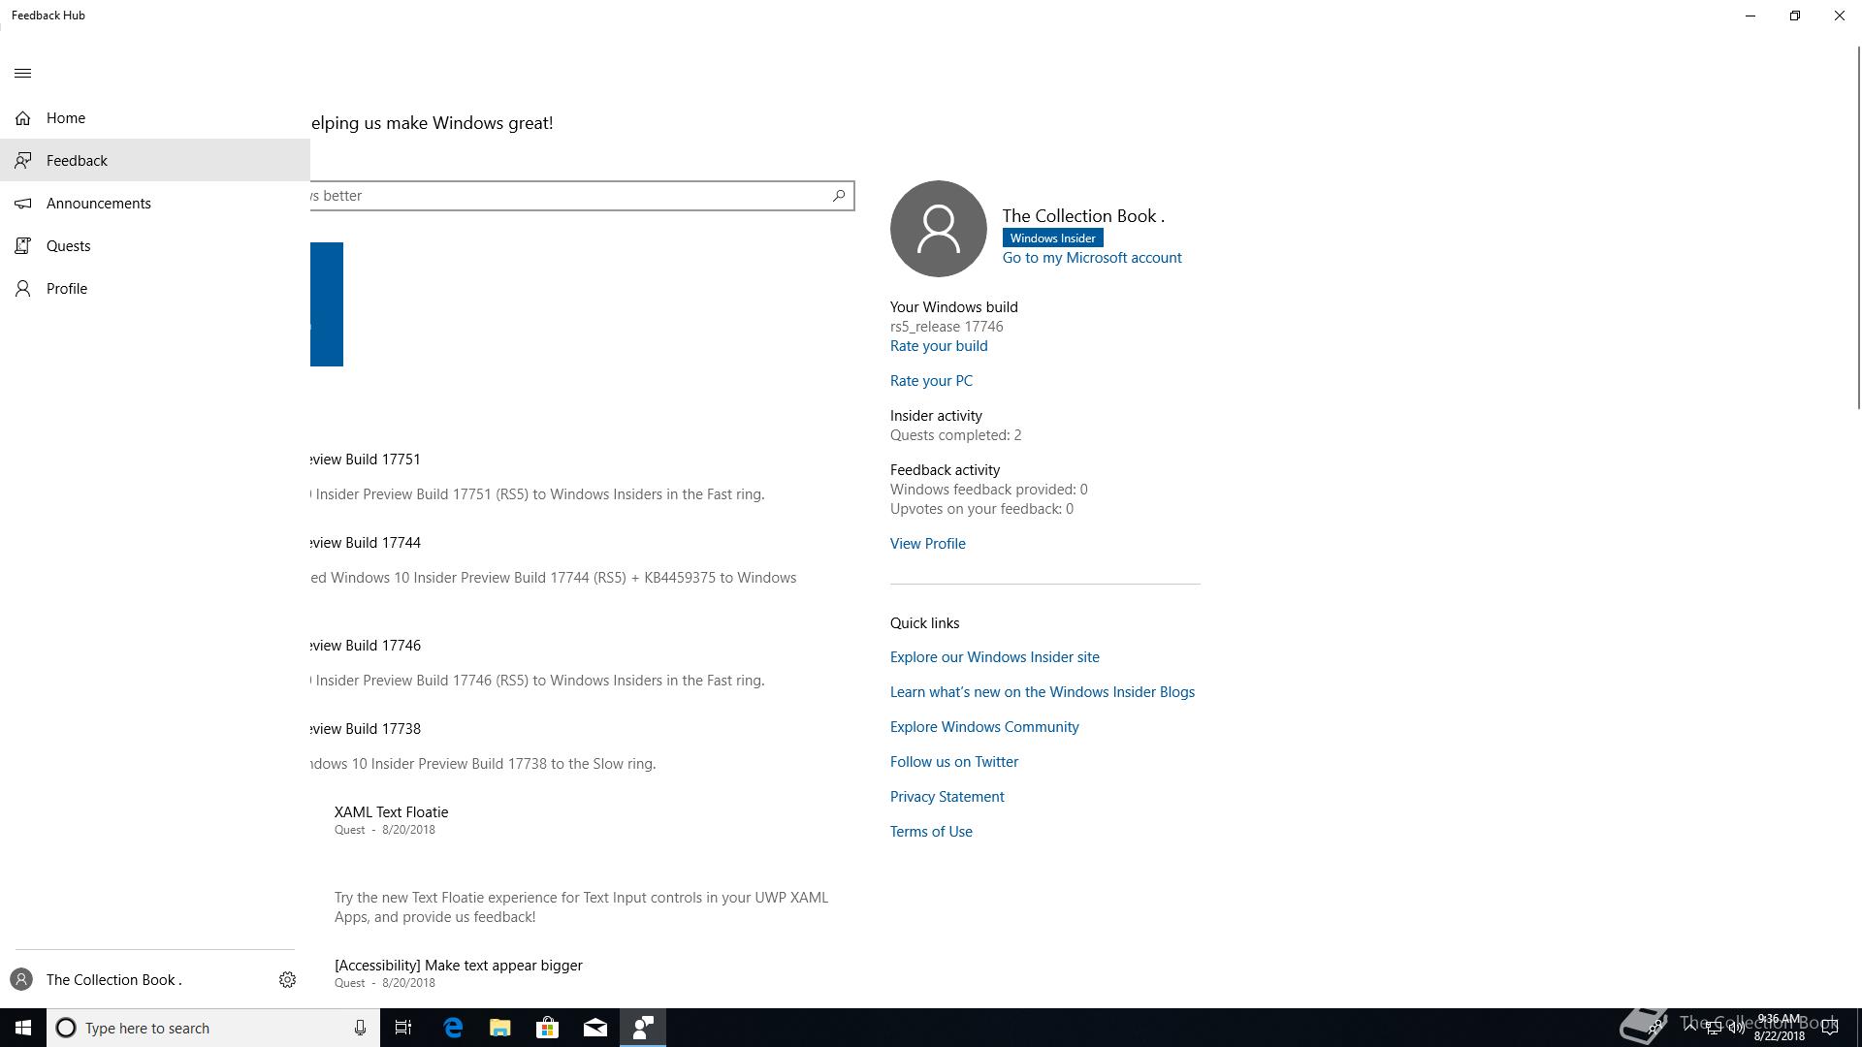The image size is (1862, 1047).
Task: Open Terms of Use link
Action: click(931, 832)
